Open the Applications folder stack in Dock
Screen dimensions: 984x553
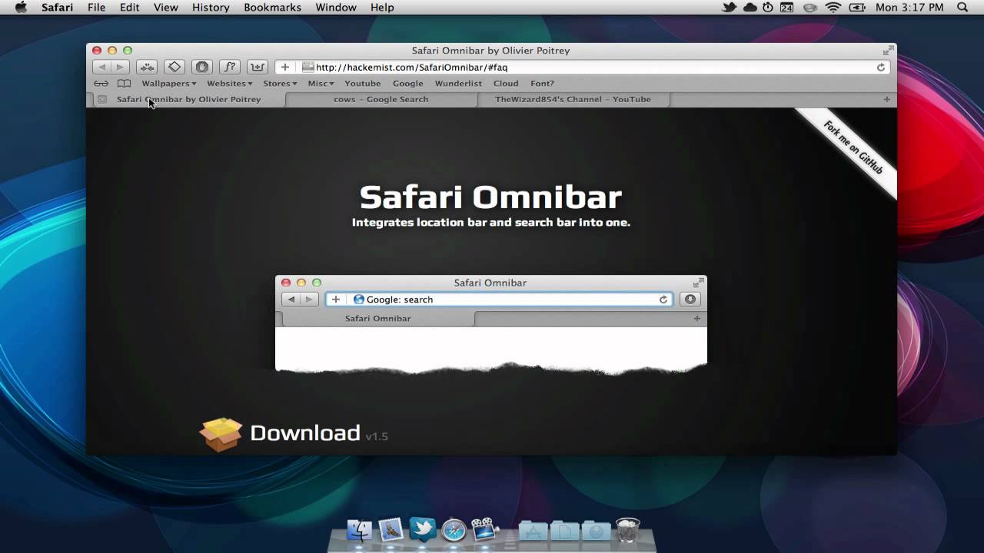(x=533, y=530)
